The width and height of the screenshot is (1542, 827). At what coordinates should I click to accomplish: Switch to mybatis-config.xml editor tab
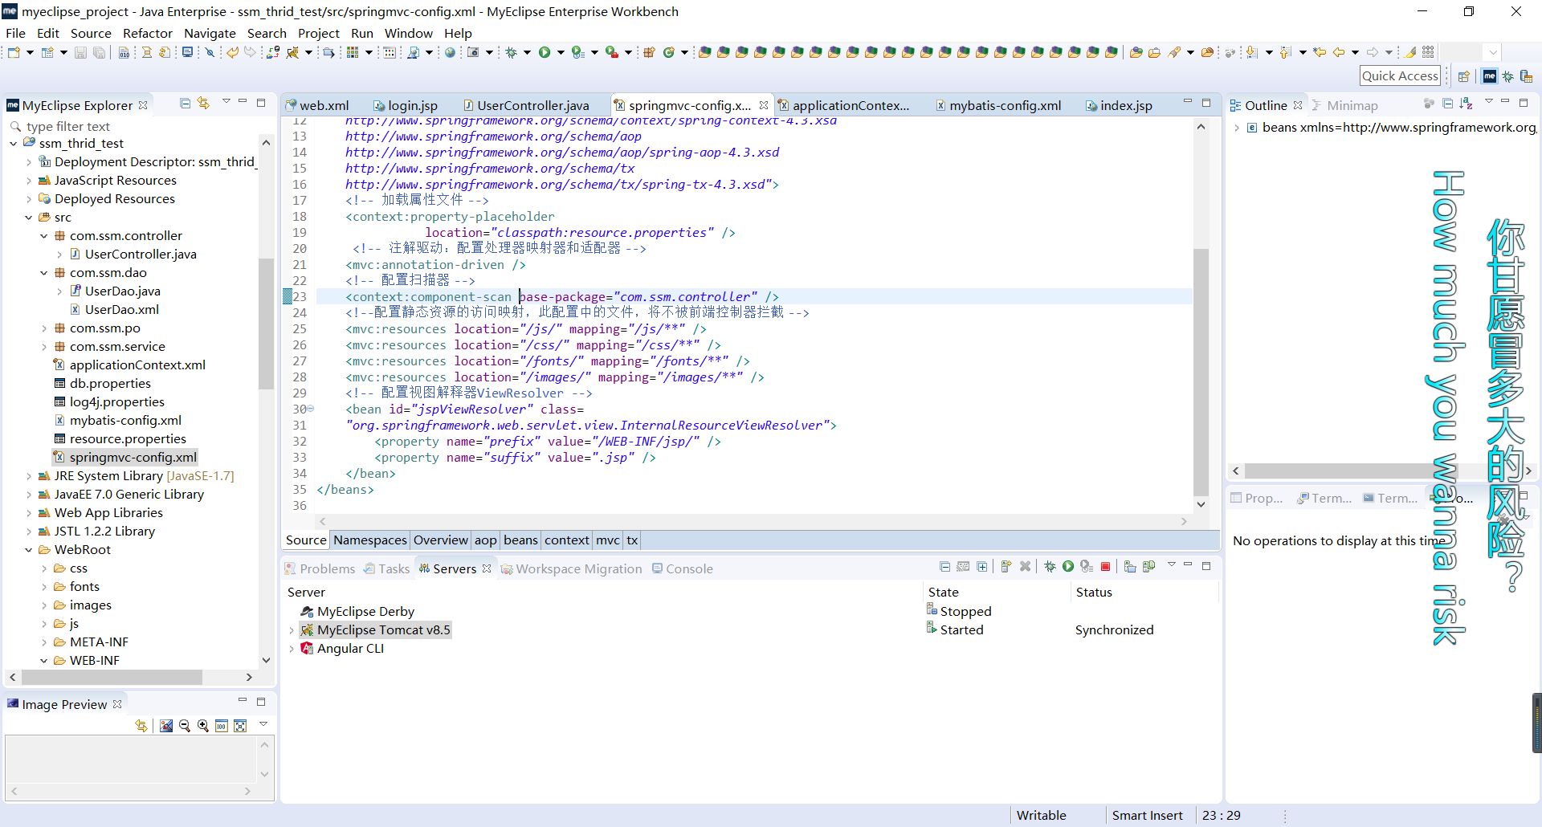click(x=998, y=105)
